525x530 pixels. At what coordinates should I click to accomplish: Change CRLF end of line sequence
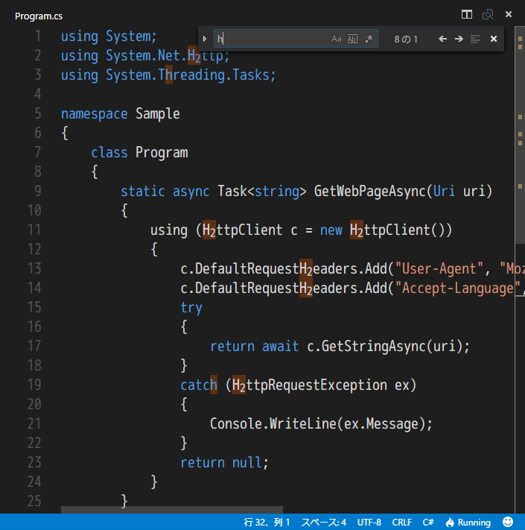401,522
